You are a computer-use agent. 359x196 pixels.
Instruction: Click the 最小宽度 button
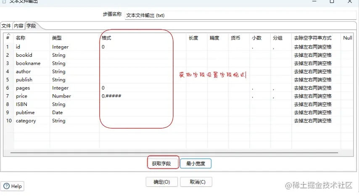point(195,164)
